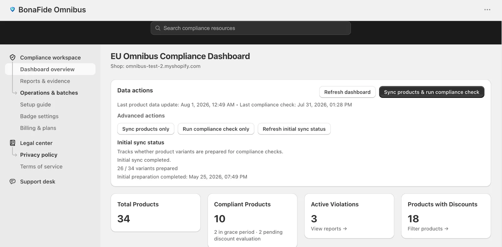Image resolution: width=502 pixels, height=247 pixels.
Task: Click the Initial sync completed text
Action: 144,160
